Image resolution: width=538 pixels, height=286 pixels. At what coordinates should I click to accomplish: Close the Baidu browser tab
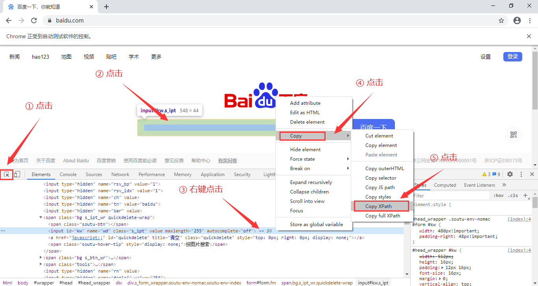[x=91, y=7]
